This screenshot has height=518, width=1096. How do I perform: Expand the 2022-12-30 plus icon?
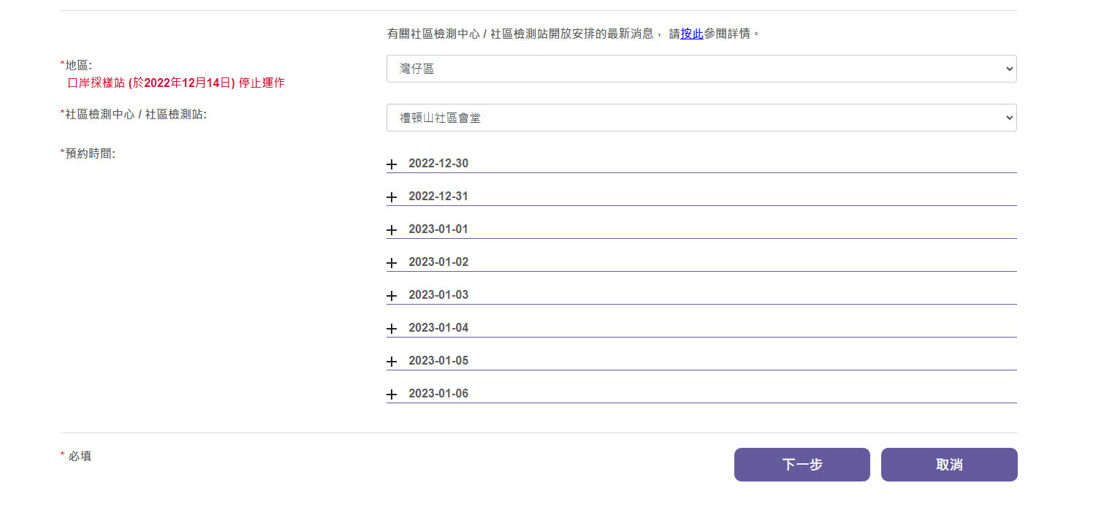(x=392, y=164)
